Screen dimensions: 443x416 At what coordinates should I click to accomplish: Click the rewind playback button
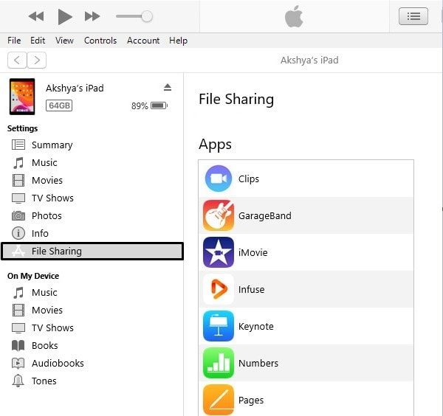click(36, 16)
